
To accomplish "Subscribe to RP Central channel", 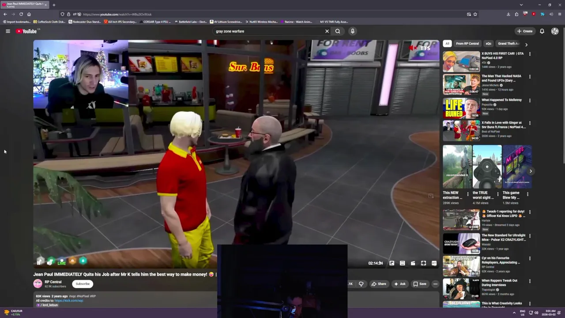I will tap(83, 284).
